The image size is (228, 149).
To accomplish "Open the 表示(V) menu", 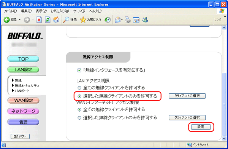I will click(41, 11).
